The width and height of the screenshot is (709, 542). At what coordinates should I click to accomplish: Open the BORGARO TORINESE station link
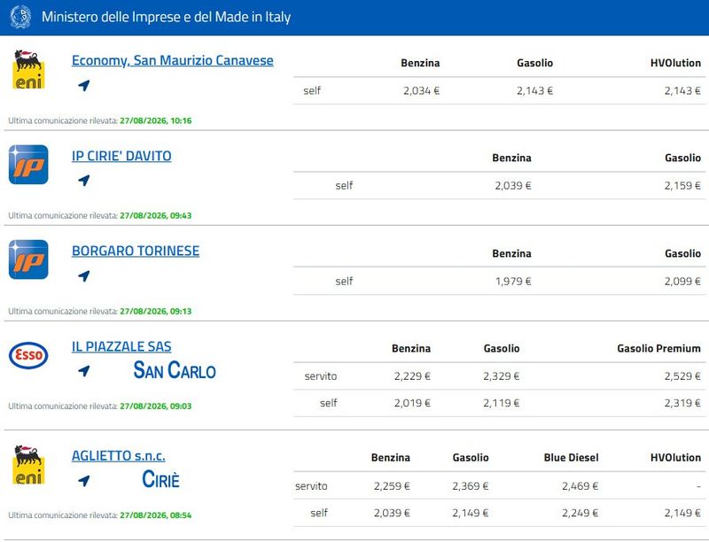point(136,251)
